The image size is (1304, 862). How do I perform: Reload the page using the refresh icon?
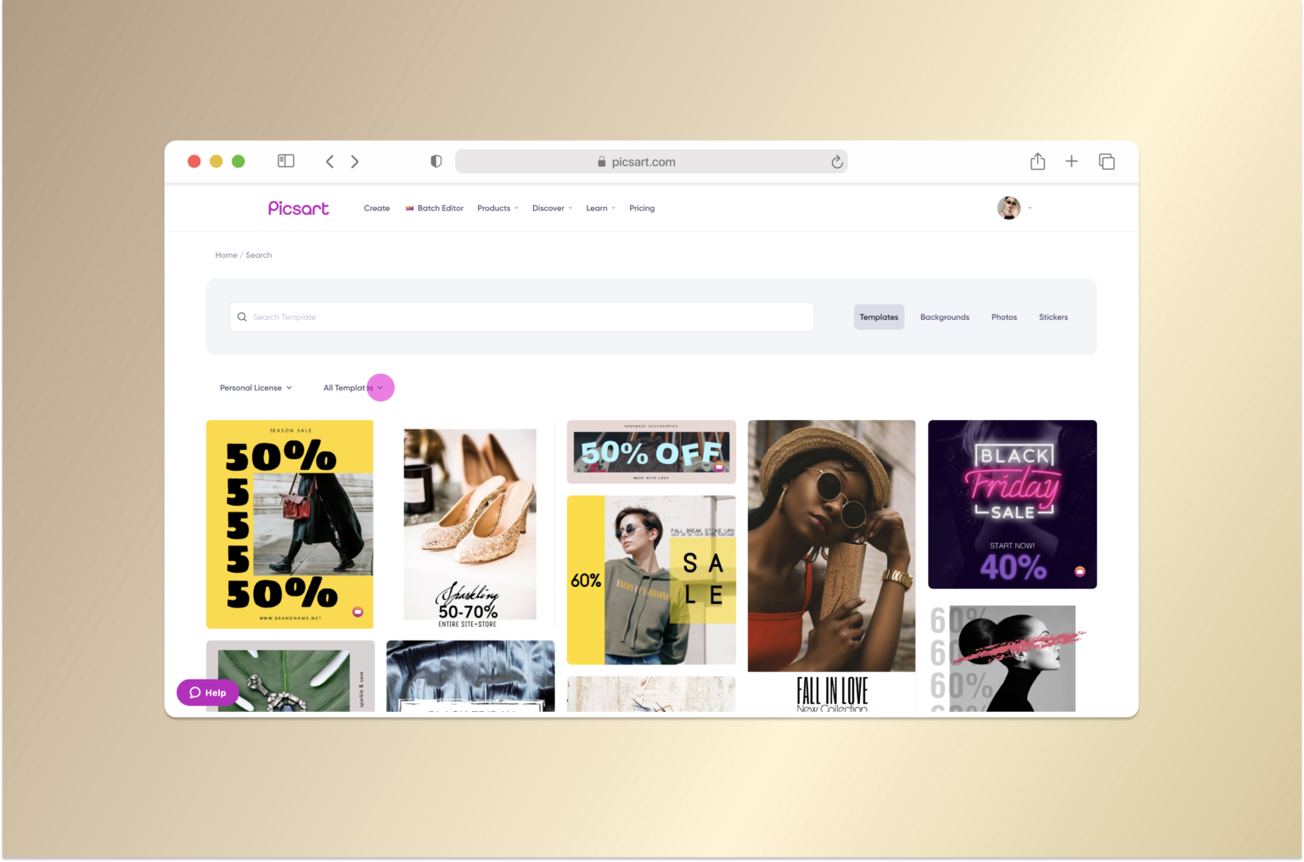pos(837,161)
